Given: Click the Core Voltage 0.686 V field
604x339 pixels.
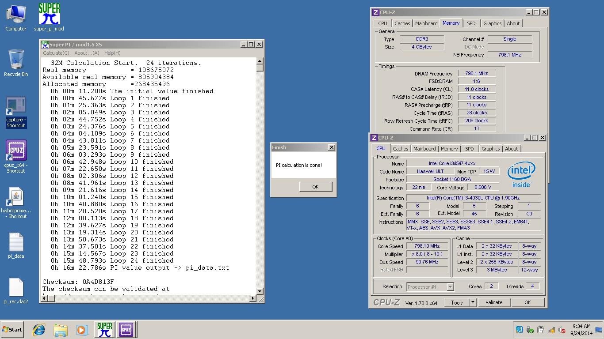Looking at the screenshot, I should click(x=482, y=188).
